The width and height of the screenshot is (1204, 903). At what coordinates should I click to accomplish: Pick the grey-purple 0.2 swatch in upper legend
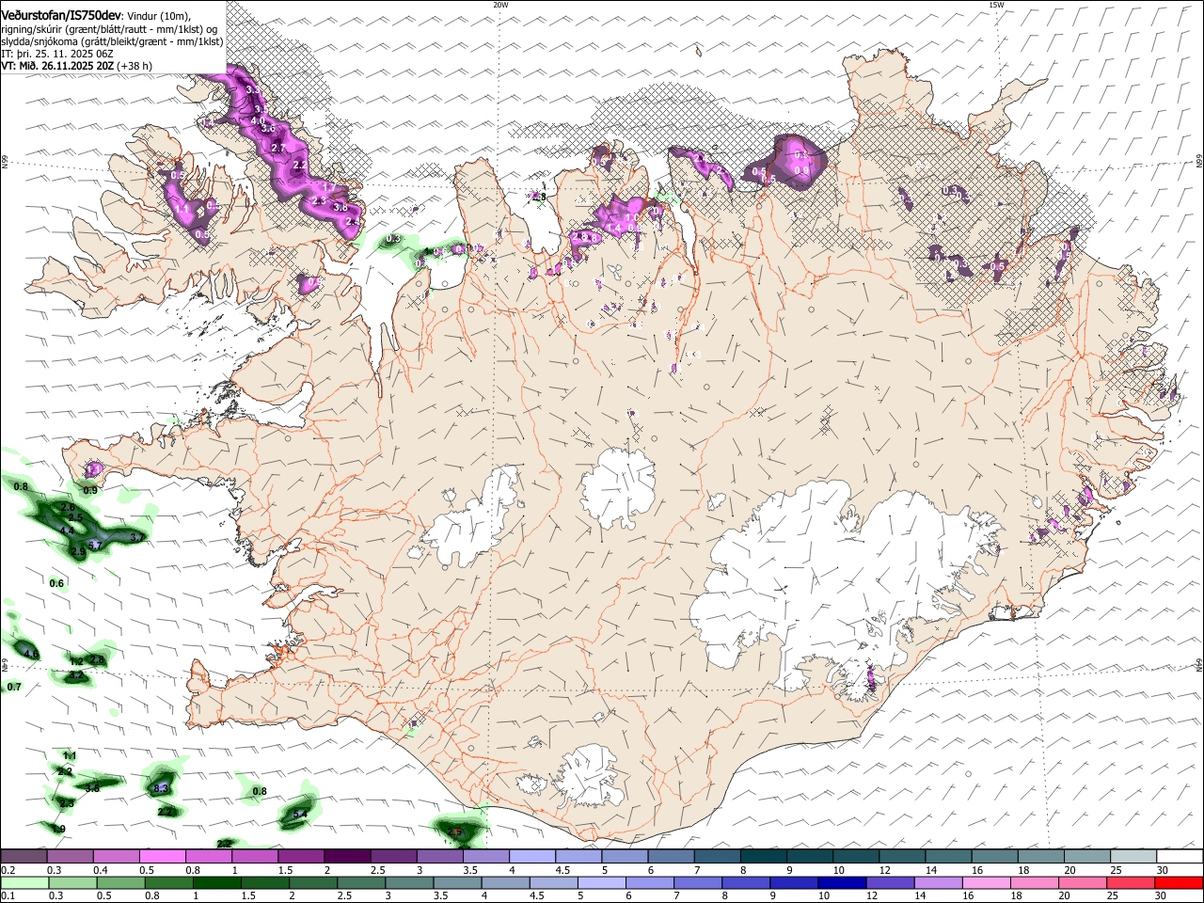[24, 857]
